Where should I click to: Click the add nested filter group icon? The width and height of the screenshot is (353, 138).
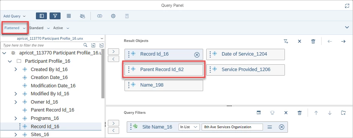pos(343,113)
